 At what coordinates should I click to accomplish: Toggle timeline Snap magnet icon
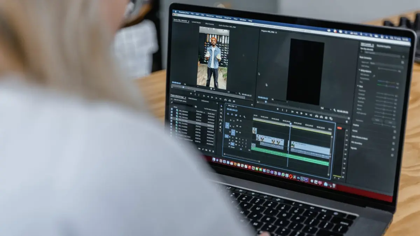tap(232, 114)
